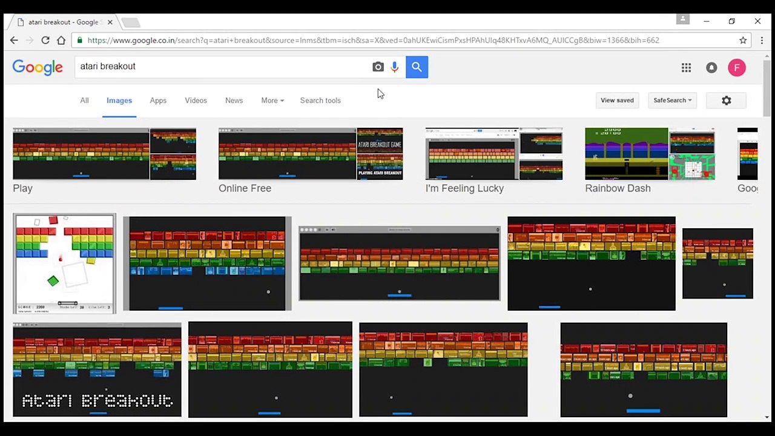
Task: Go to the browser Home icon
Action: (61, 41)
